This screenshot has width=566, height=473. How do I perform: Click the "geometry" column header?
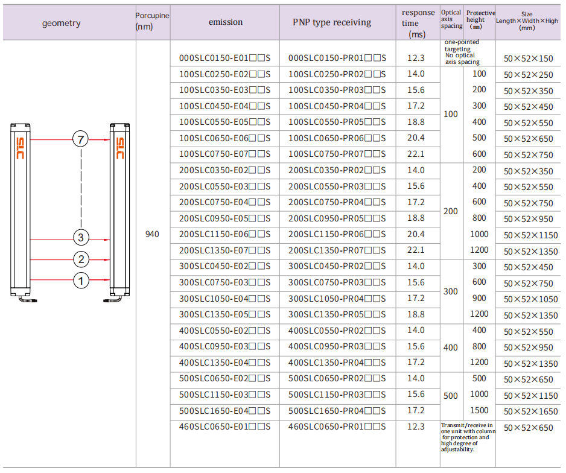[61, 23]
